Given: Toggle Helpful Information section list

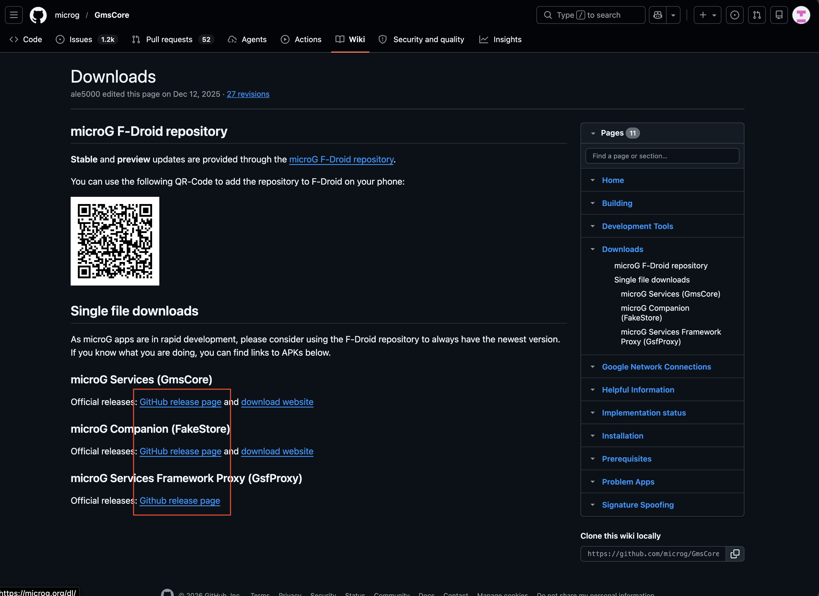Looking at the screenshot, I should point(593,390).
